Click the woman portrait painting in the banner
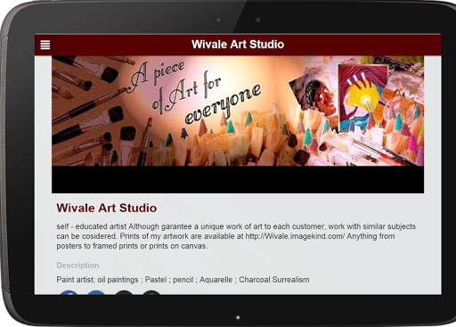The width and height of the screenshot is (456, 327). pos(314,95)
